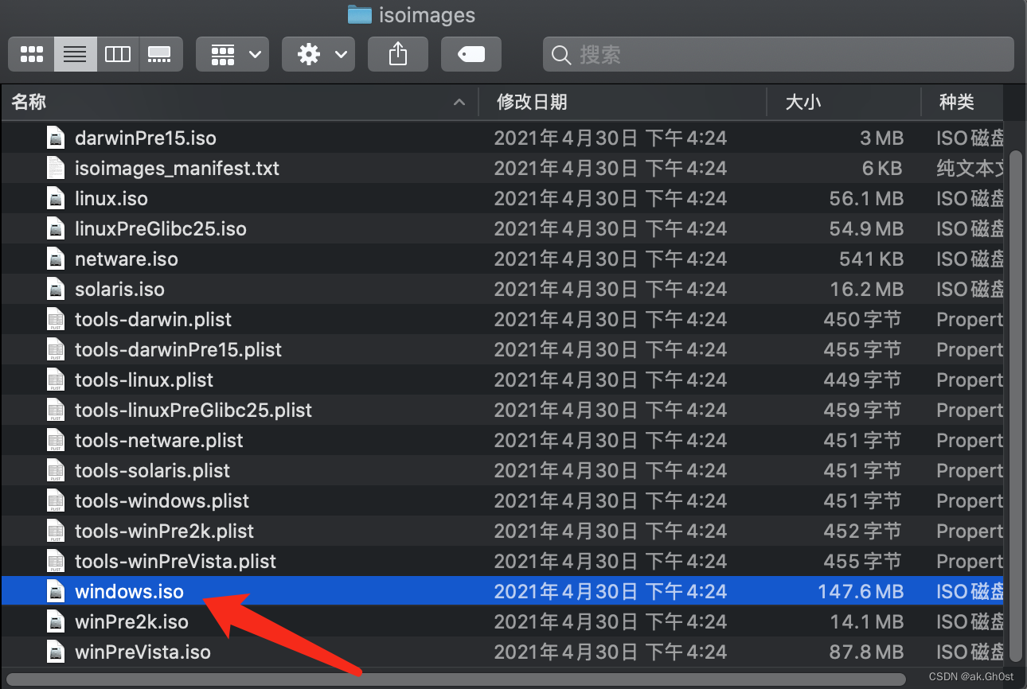Select the file name winPre2k.iso
1027x689 pixels.
click(131, 621)
